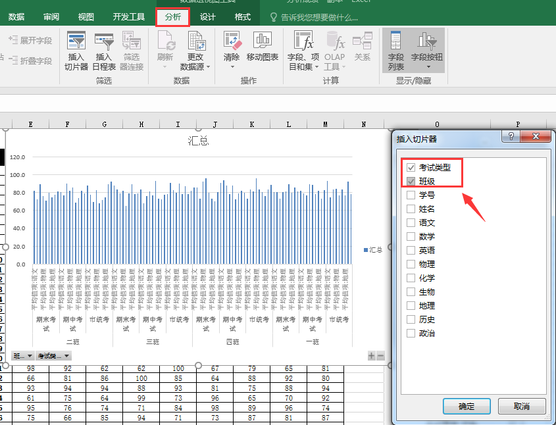Click the chart's minus collapse button

click(x=380, y=355)
